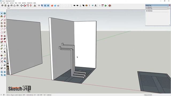Select the Eraser tool
This screenshot has width=171, height=96.
(5, 17)
